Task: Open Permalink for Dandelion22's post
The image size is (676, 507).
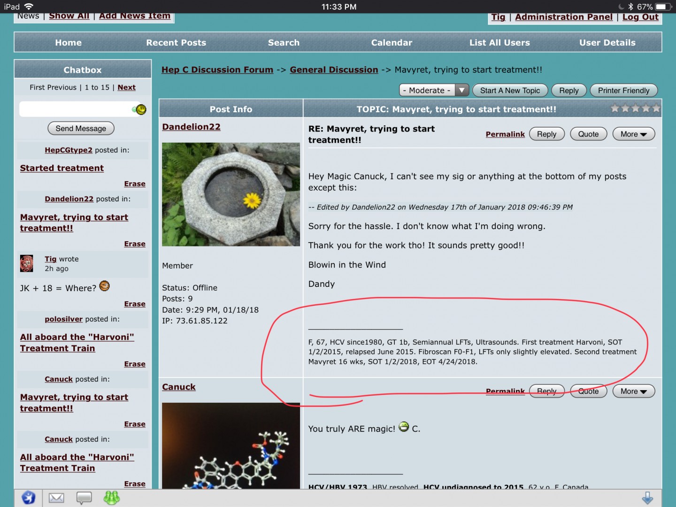Action: pos(505,134)
